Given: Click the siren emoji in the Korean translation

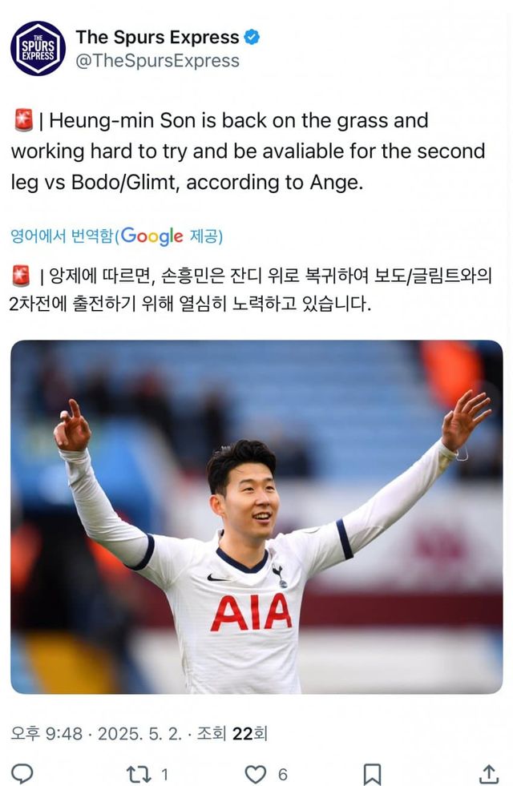Looking at the screenshot, I should [x=21, y=276].
